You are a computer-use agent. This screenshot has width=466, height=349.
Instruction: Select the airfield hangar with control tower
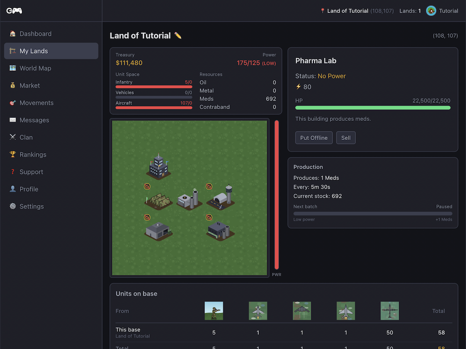[221, 198]
